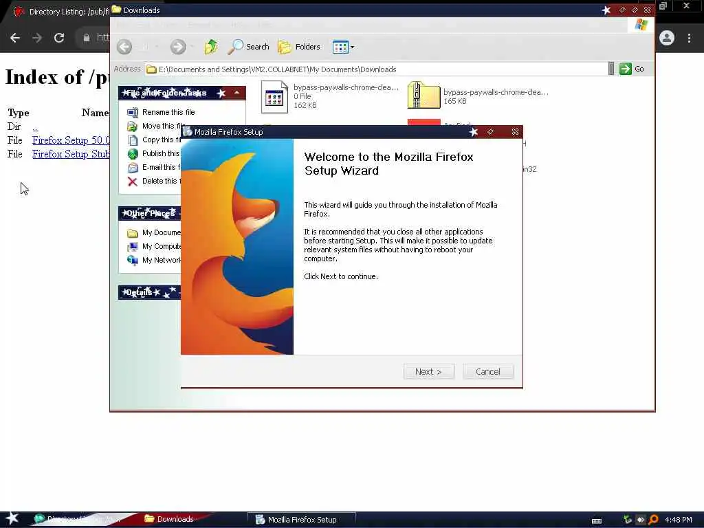Click the Copy this file icon
This screenshot has height=528, width=704.
point(133,140)
